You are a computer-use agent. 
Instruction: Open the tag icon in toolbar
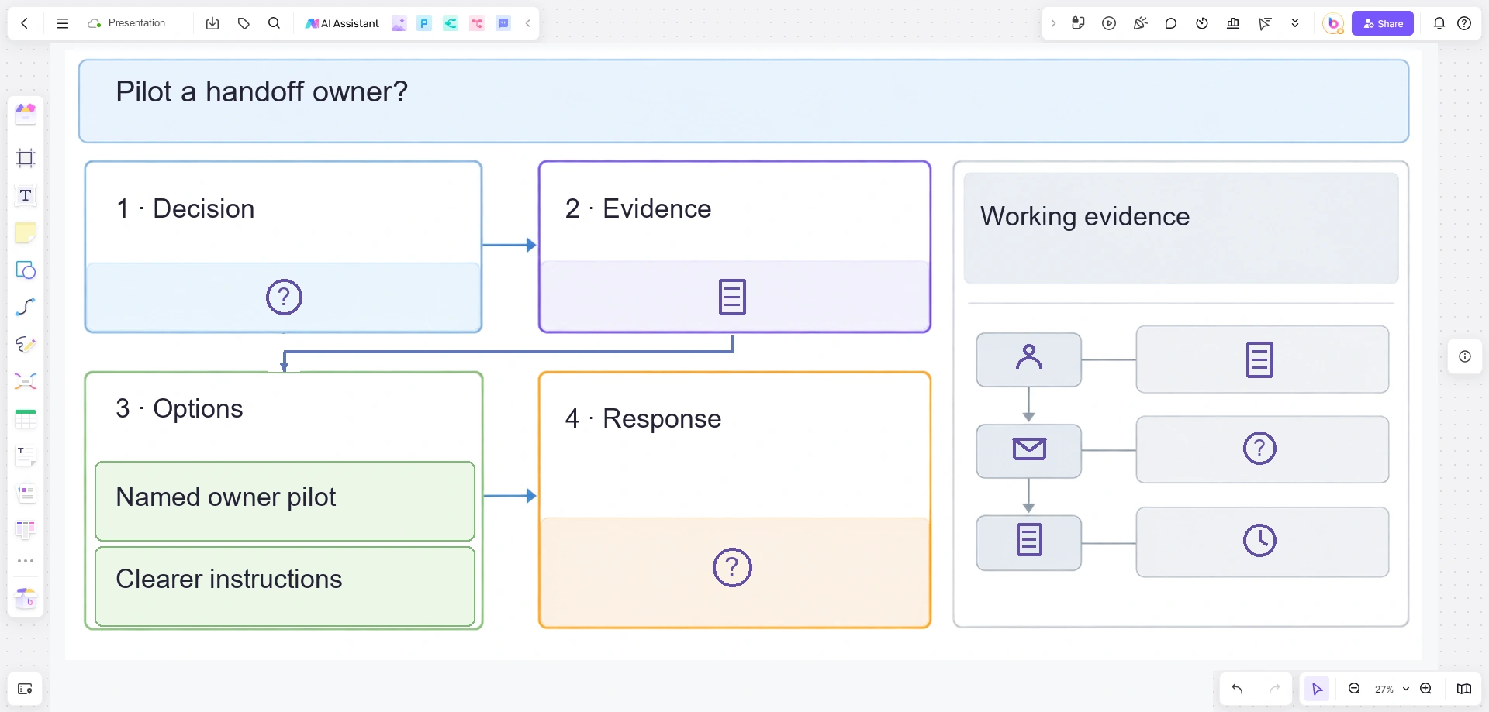[244, 23]
